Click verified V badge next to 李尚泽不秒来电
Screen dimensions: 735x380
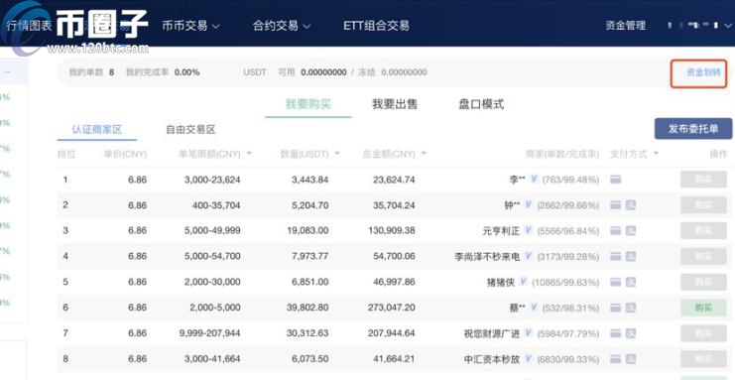pyautogui.click(x=529, y=256)
